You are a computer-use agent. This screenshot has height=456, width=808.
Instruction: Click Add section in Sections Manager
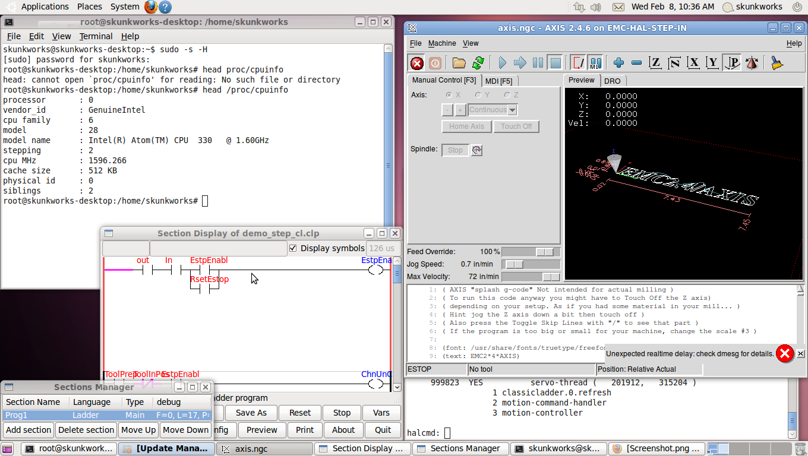(29, 430)
